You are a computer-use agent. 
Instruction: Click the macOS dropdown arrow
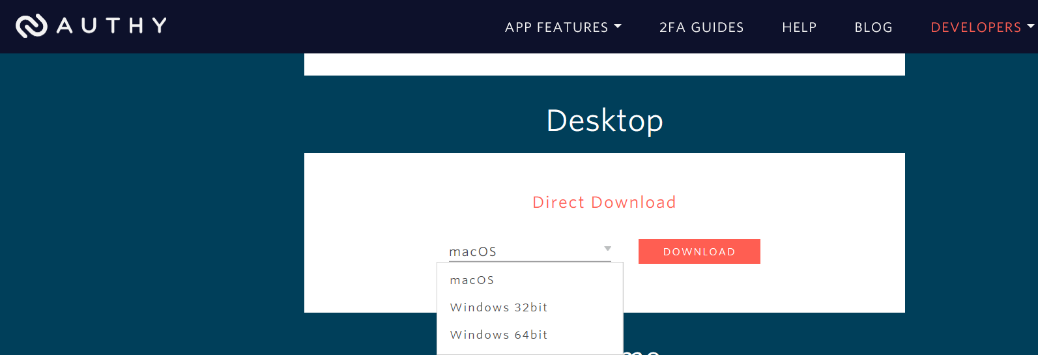coord(607,249)
